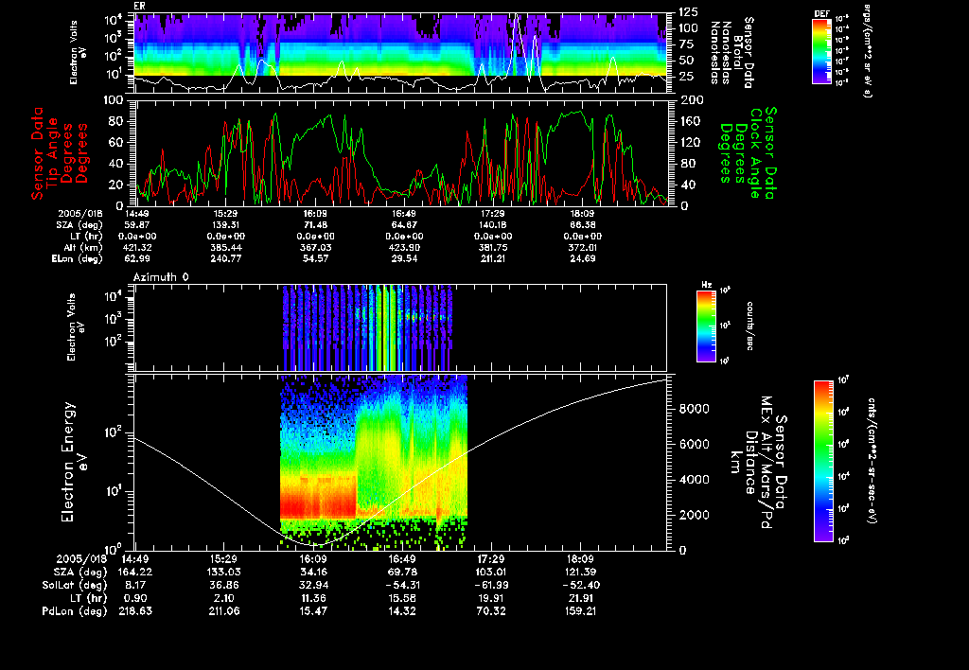The height and width of the screenshot is (670, 969).
Task: Click PdLon value 159.21
Action: [x=580, y=611]
